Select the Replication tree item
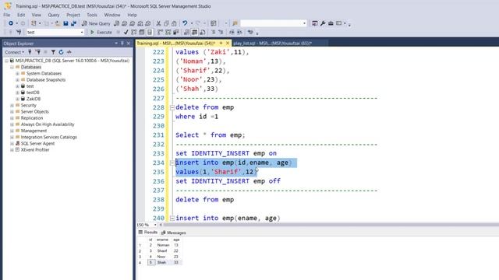The image size is (499, 280). [32, 117]
